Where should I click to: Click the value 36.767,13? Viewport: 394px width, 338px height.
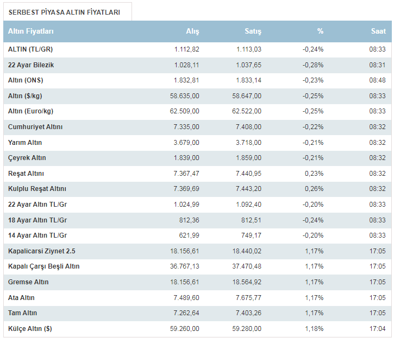[x=184, y=266]
